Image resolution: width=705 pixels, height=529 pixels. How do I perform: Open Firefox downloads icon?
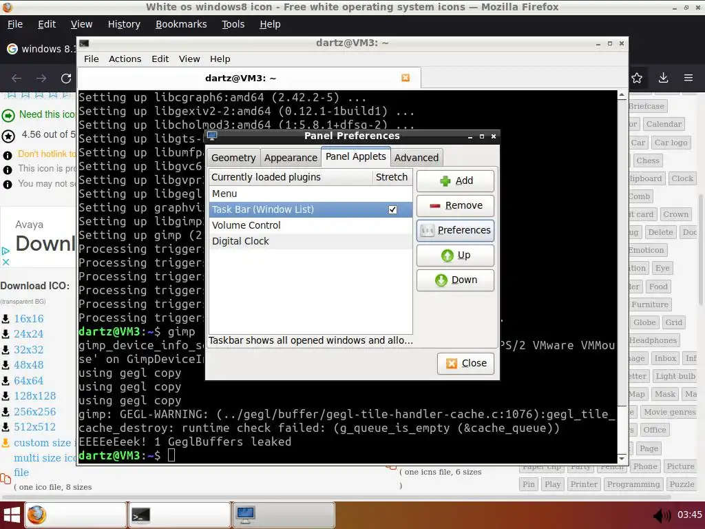pyautogui.click(x=663, y=79)
